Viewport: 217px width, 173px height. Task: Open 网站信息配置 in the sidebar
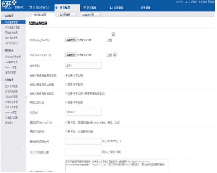11,33
